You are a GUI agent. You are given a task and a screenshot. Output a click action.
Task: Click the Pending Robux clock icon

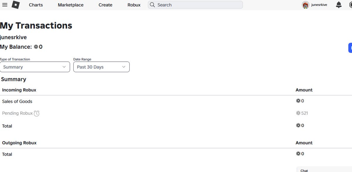[36, 113]
